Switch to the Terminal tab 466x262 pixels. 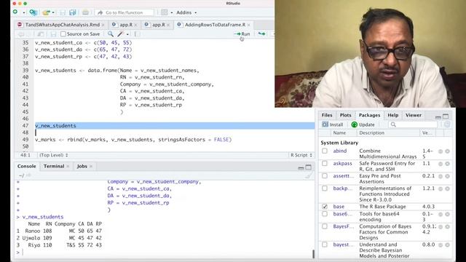(54, 167)
